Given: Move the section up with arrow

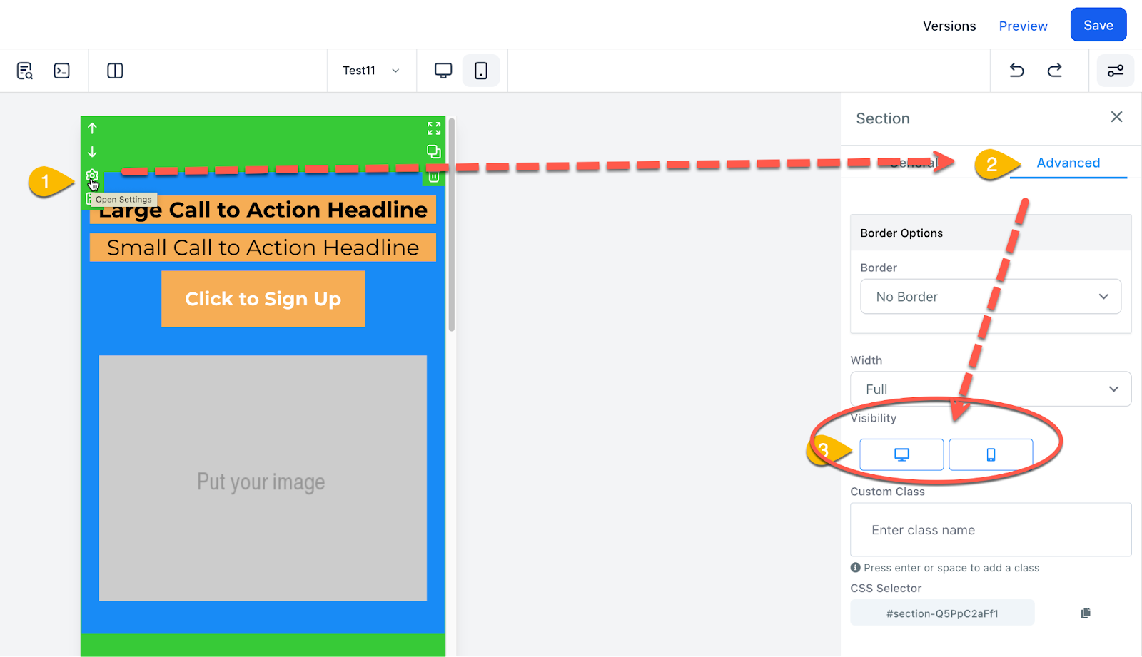Looking at the screenshot, I should coord(92,128).
